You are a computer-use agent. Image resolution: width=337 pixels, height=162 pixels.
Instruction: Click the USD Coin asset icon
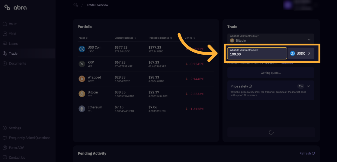pos(82,49)
